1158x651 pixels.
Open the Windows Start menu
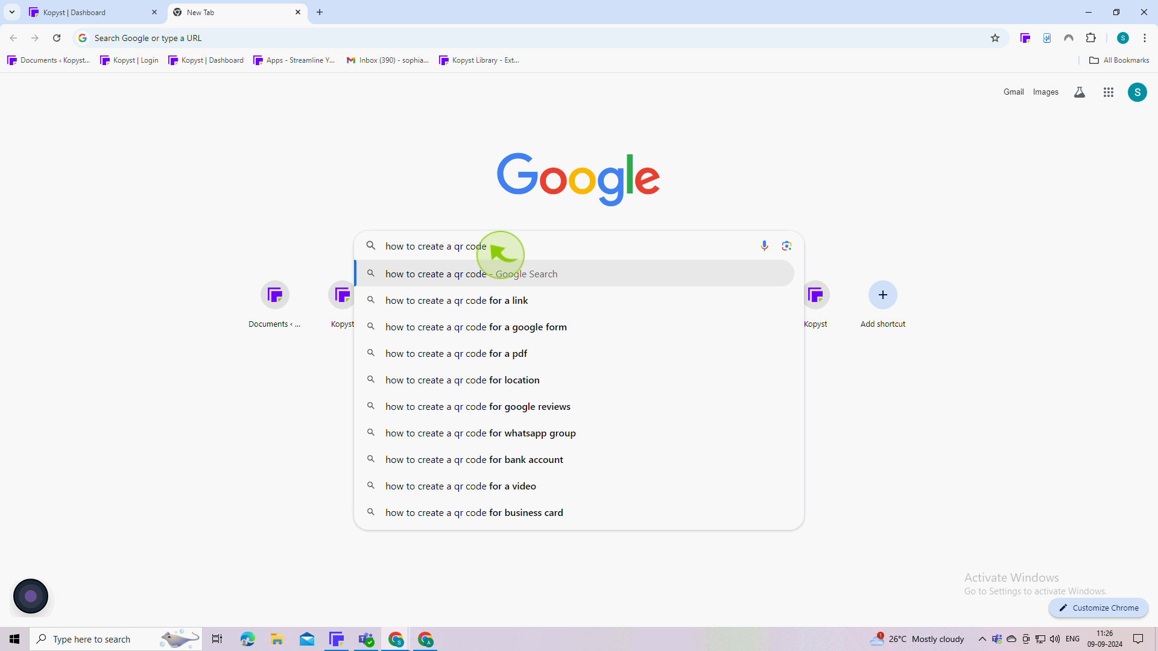pos(14,639)
